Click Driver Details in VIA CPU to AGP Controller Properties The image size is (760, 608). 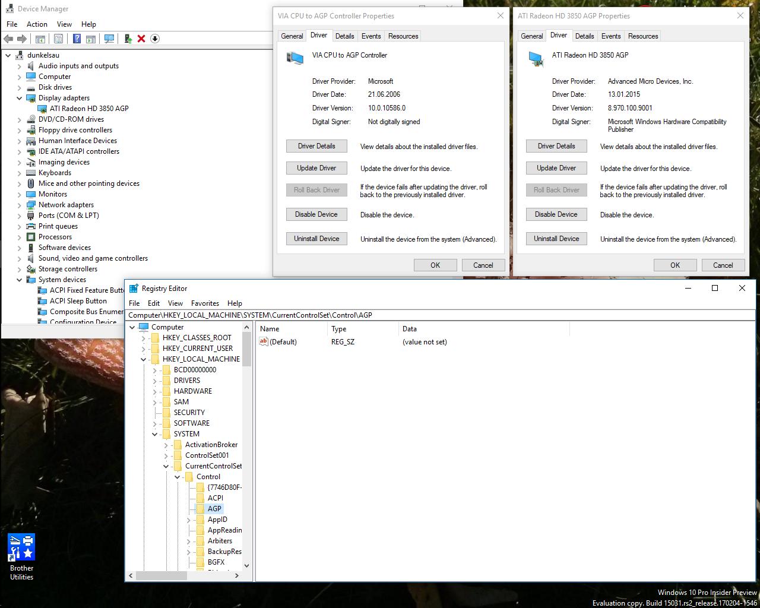click(316, 146)
